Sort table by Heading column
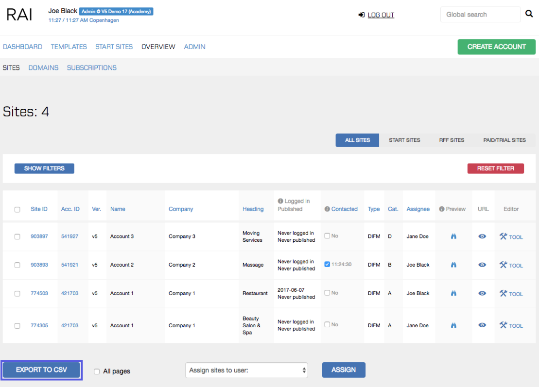The image size is (539, 387). coord(253,209)
